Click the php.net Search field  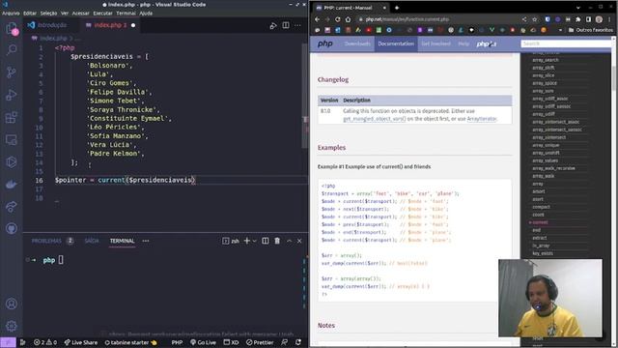pyautogui.click(x=567, y=43)
